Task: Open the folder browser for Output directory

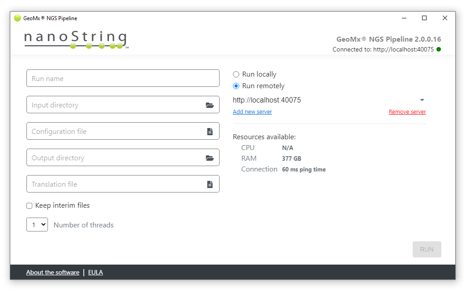Action: 210,158
